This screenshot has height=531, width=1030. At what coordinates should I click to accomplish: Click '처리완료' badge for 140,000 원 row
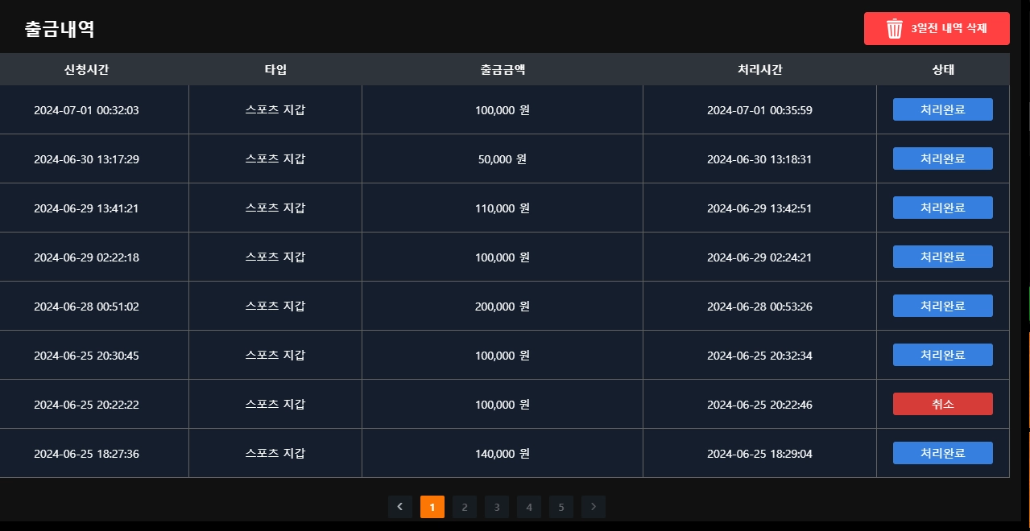point(942,453)
